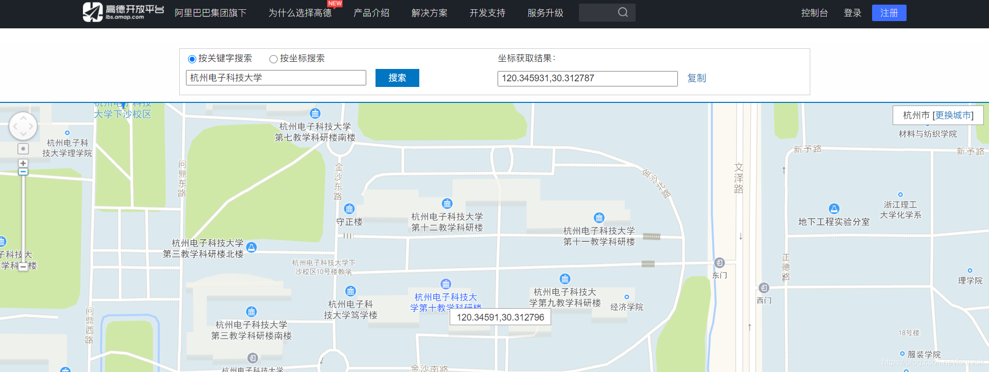This screenshot has width=989, height=372.
Task: Pan the map right with the arrow control
Action: pyautogui.click(x=31, y=126)
